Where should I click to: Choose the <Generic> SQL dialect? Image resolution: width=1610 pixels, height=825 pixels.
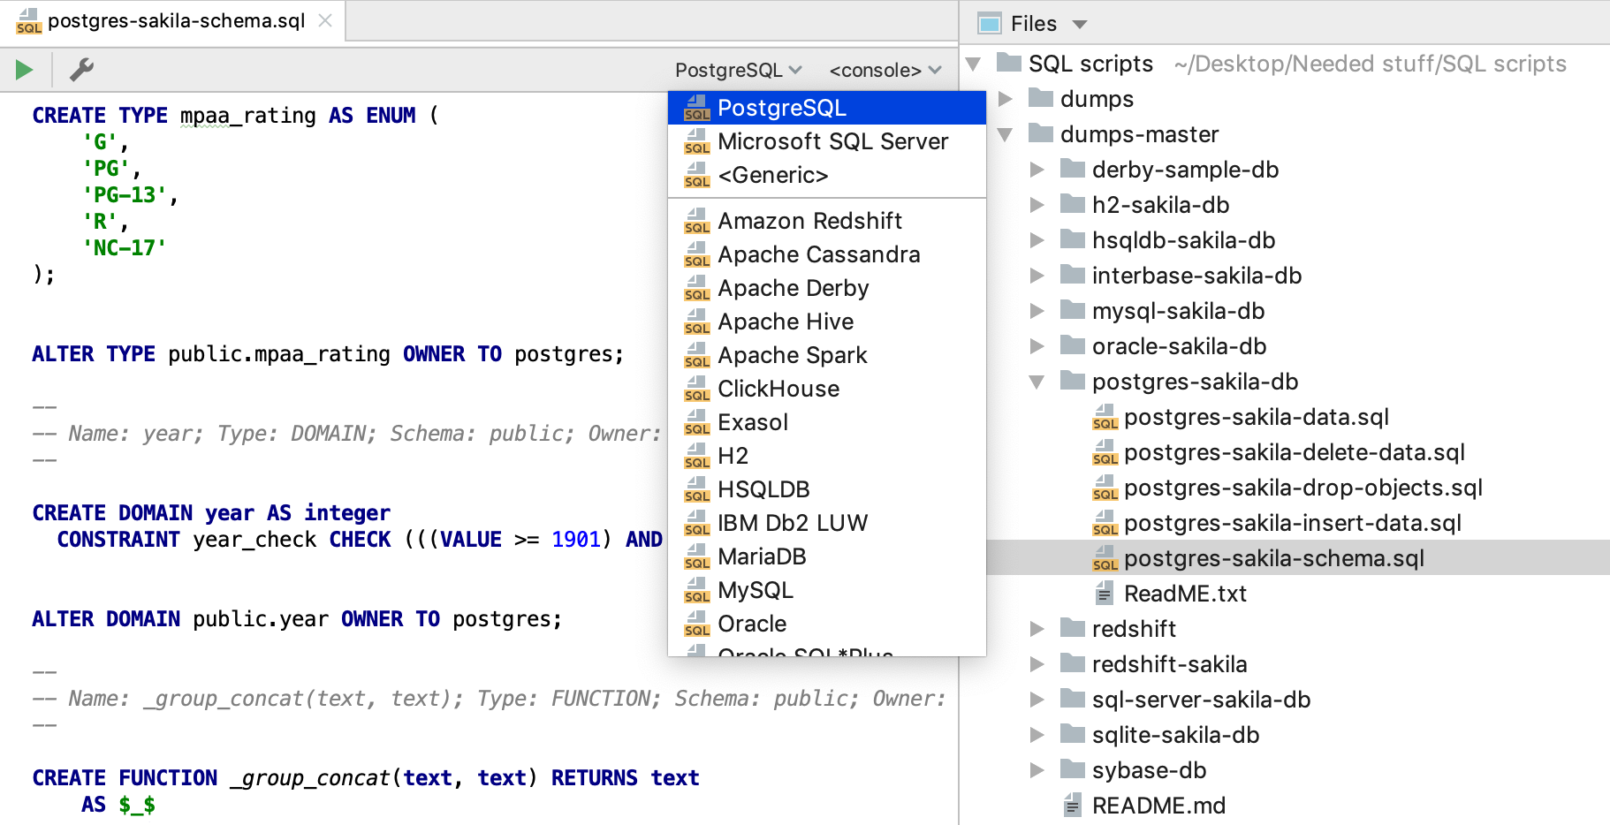tap(827, 175)
